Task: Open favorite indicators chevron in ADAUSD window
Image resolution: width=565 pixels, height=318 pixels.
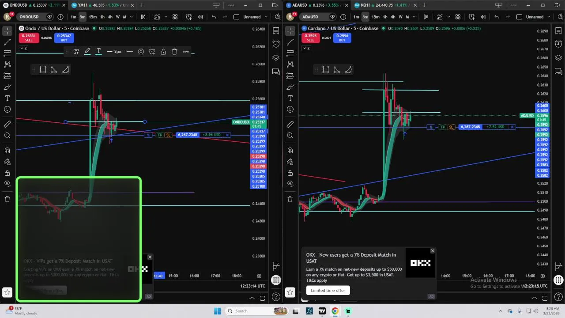Action: tap(449, 17)
